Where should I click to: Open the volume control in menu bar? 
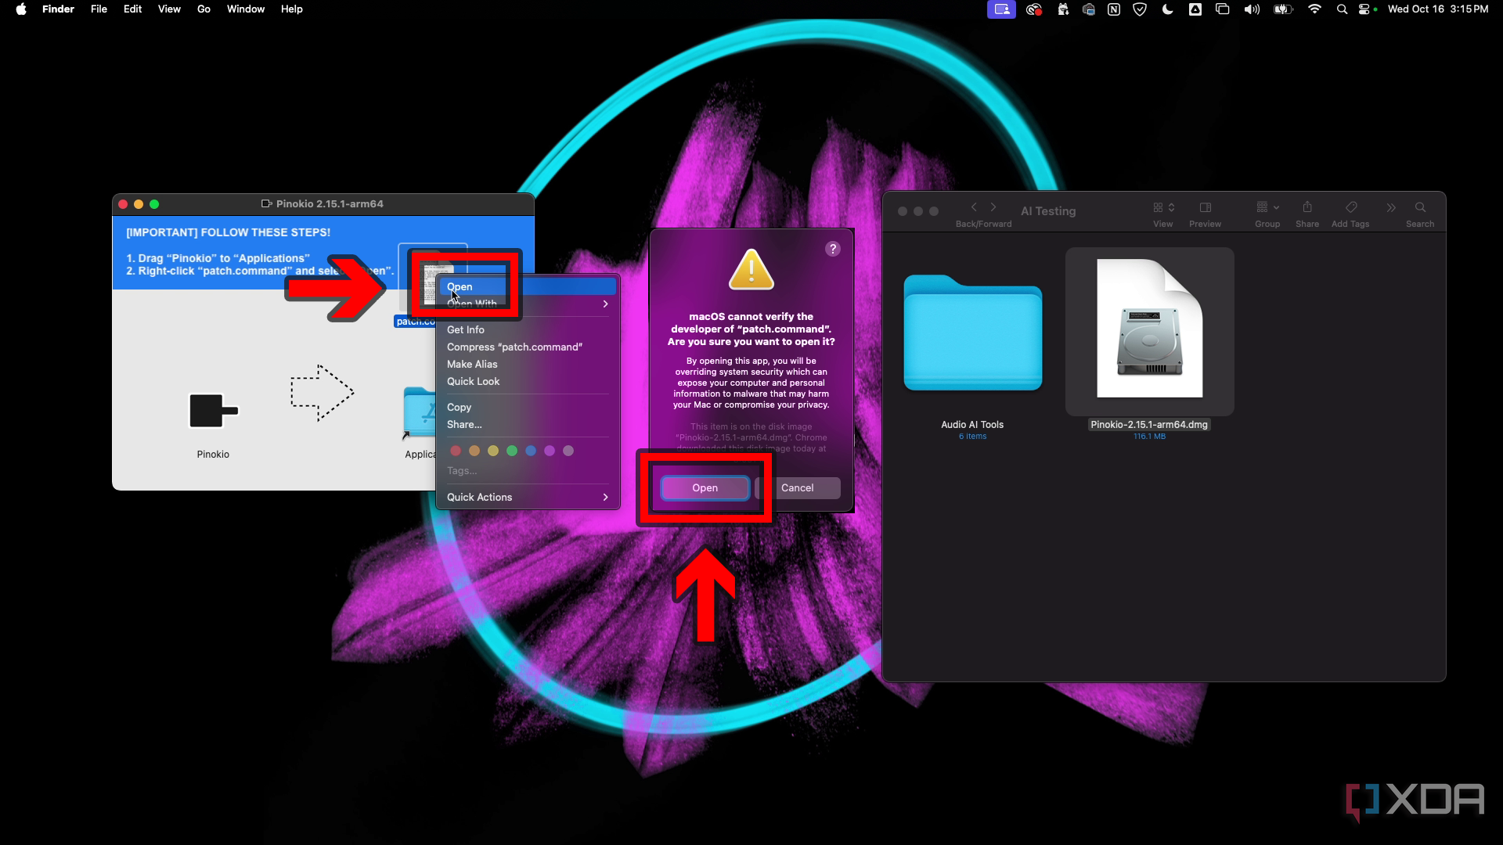pos(1252,9)
